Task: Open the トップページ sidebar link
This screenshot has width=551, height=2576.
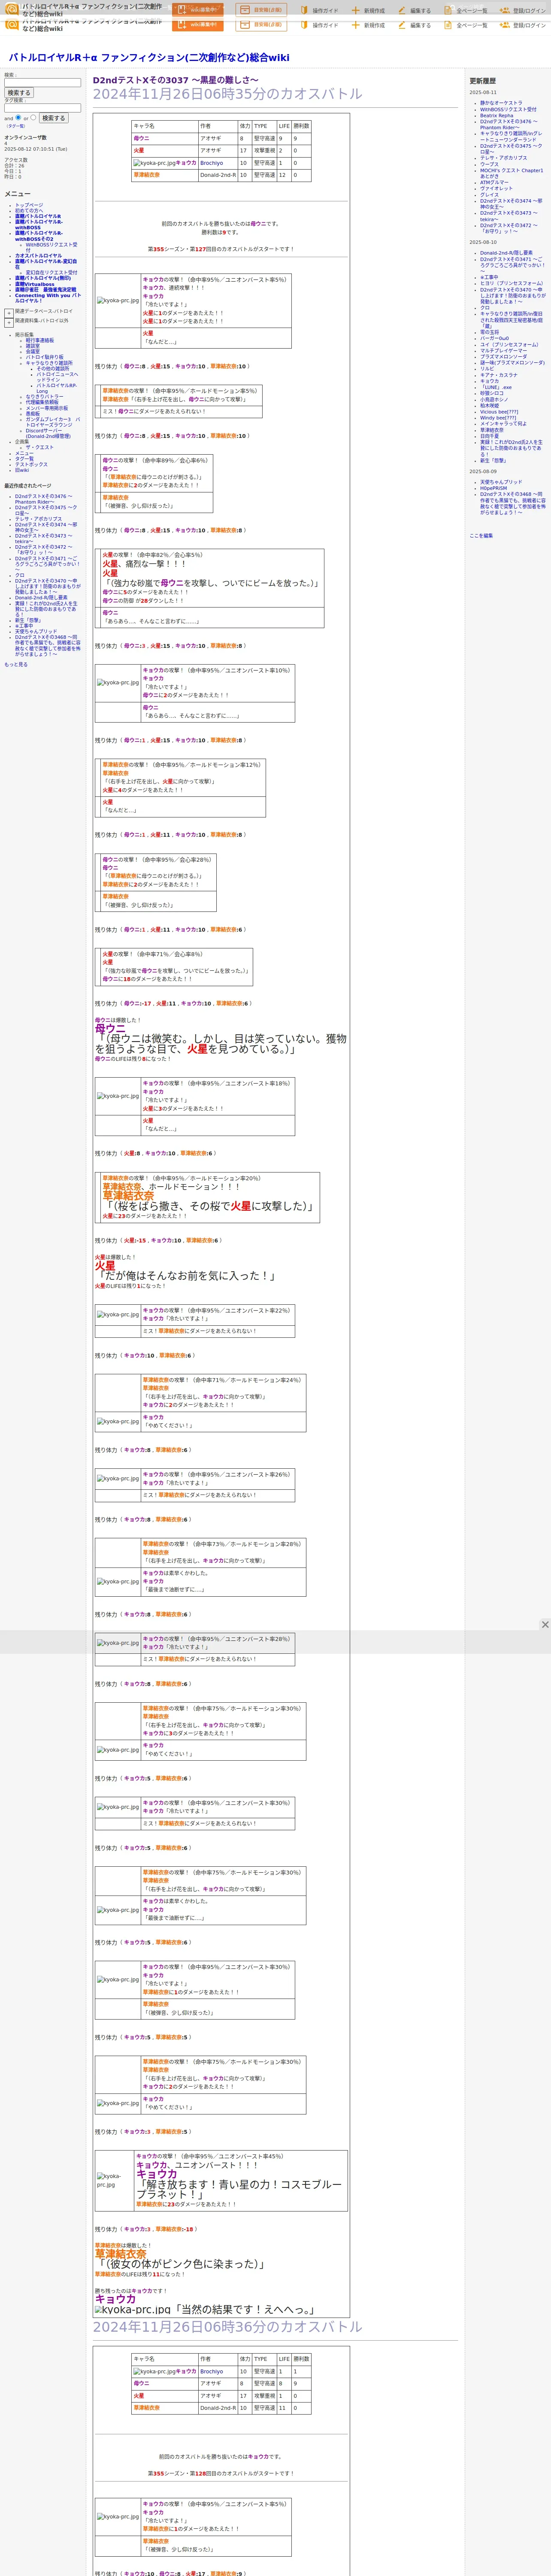Action: pos(29,205)
